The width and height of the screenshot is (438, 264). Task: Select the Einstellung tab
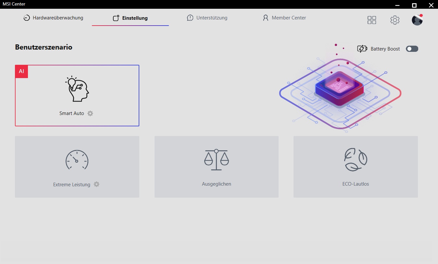[130, 18]
